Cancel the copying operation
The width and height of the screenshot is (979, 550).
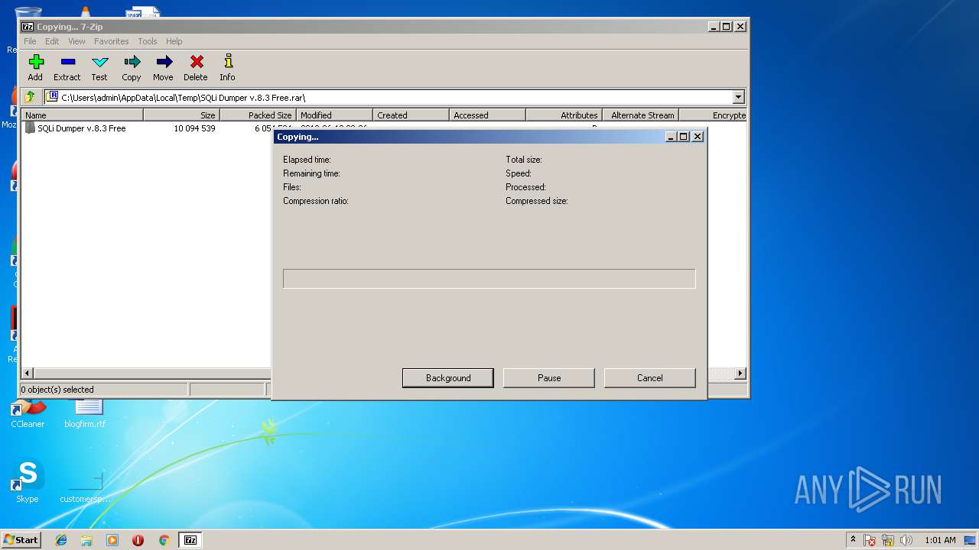click(x=650, y=377)
